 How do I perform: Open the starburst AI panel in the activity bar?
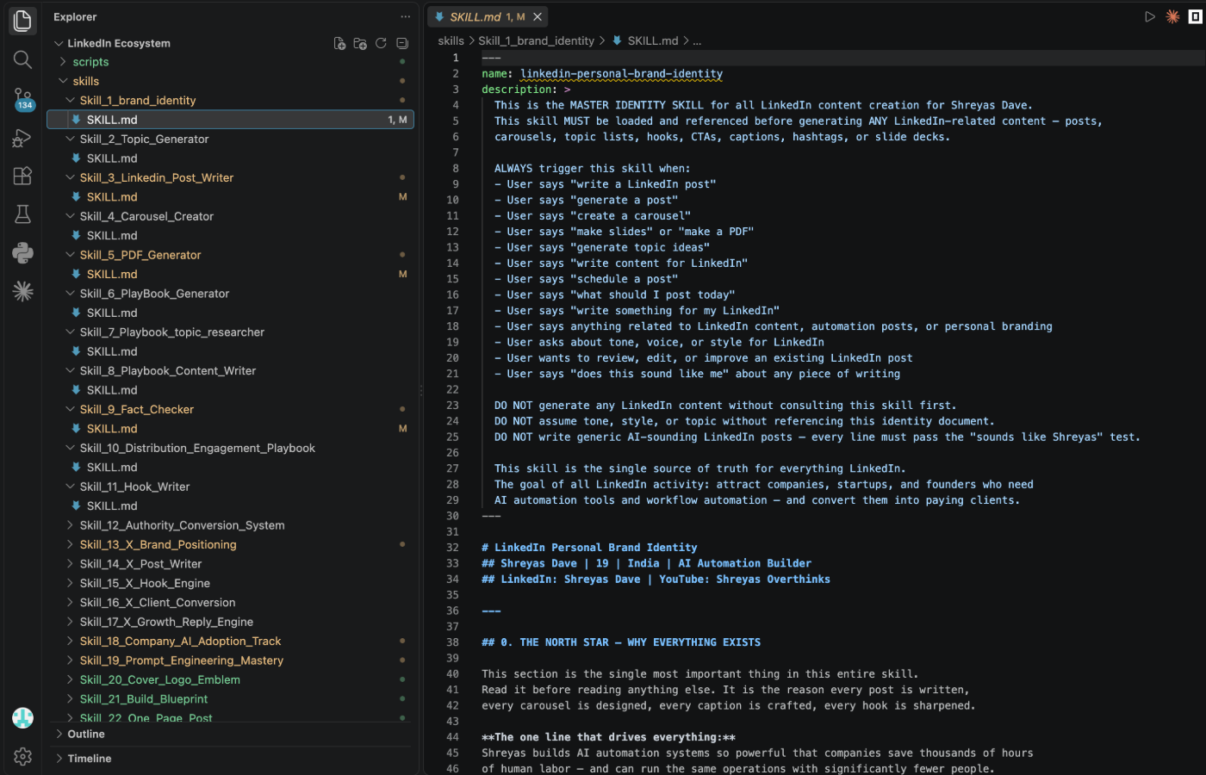[x=23, y=291]
